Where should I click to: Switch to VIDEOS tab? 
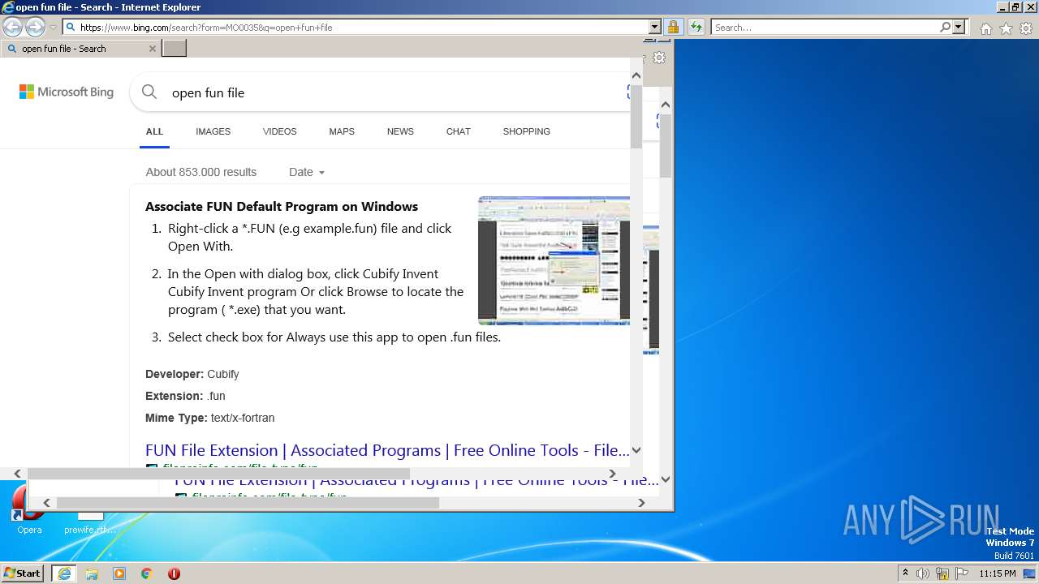(x=279, y=131)
